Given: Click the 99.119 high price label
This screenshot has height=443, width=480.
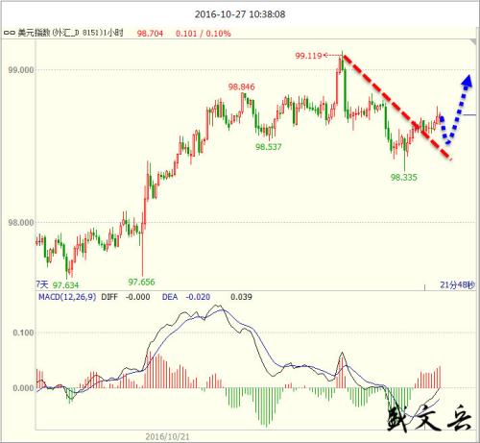Looking at the screenshot, I should point(308,56).
